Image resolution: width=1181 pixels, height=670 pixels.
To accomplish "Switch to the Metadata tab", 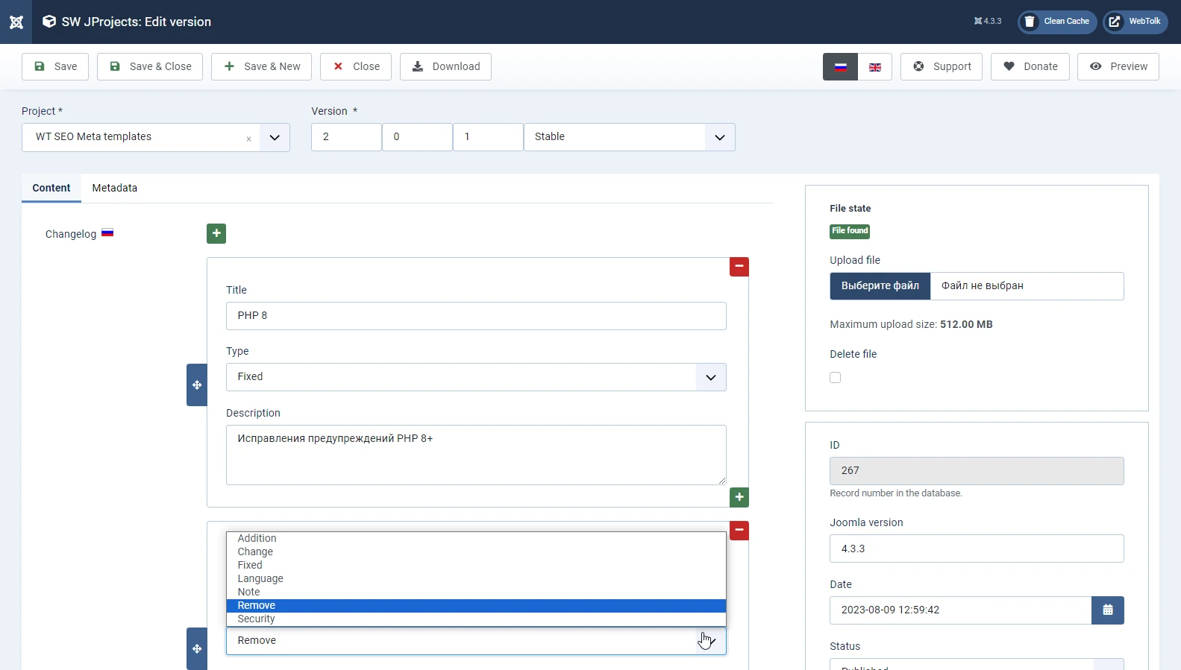I will pos(114,188).
